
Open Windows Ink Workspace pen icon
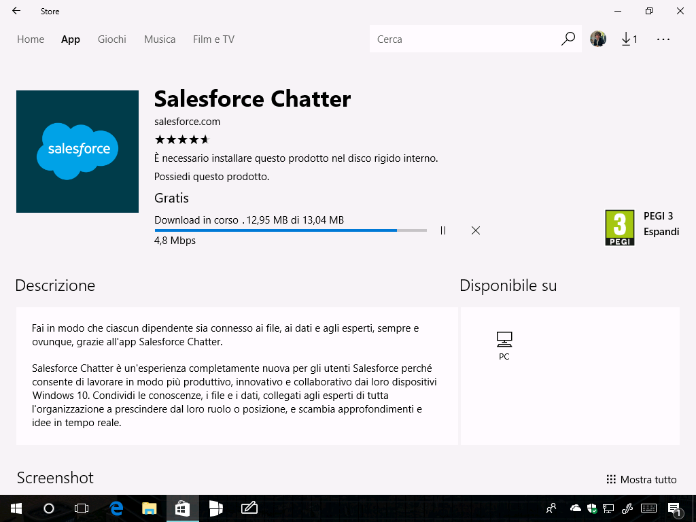[627, 508]
